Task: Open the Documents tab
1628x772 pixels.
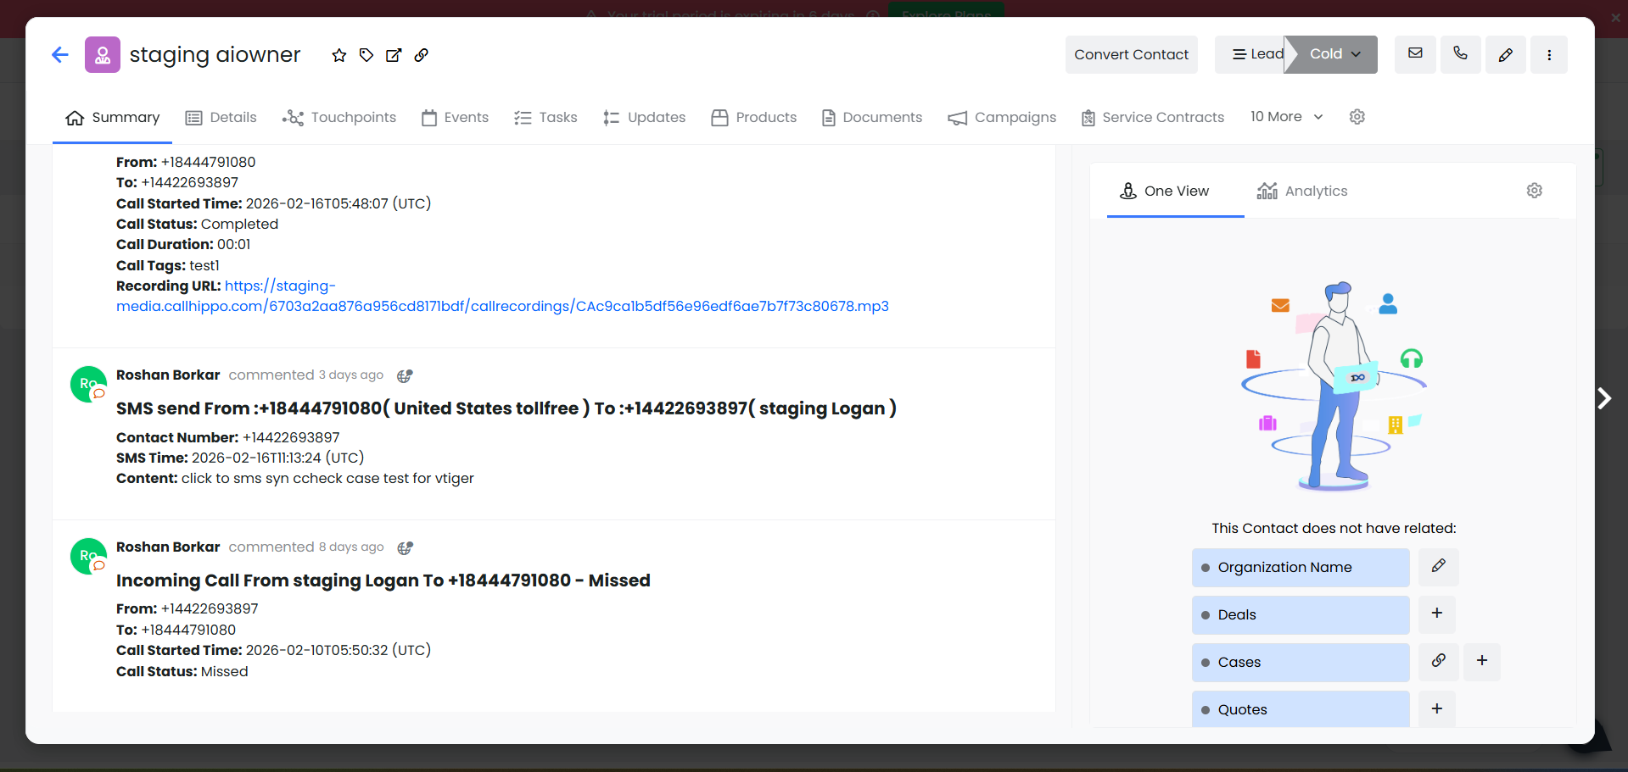Action: click(x=872, y=118)
